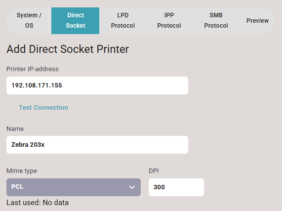Viewport: 282px width, 211px height.
Task: Go to the IPP Protocol tab
Action: pos(169,20)
